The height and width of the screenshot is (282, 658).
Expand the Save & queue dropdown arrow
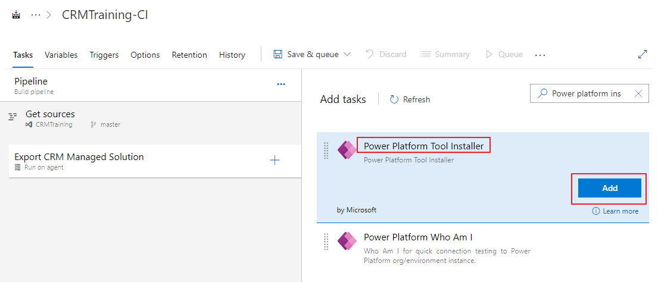coord(347,55)
